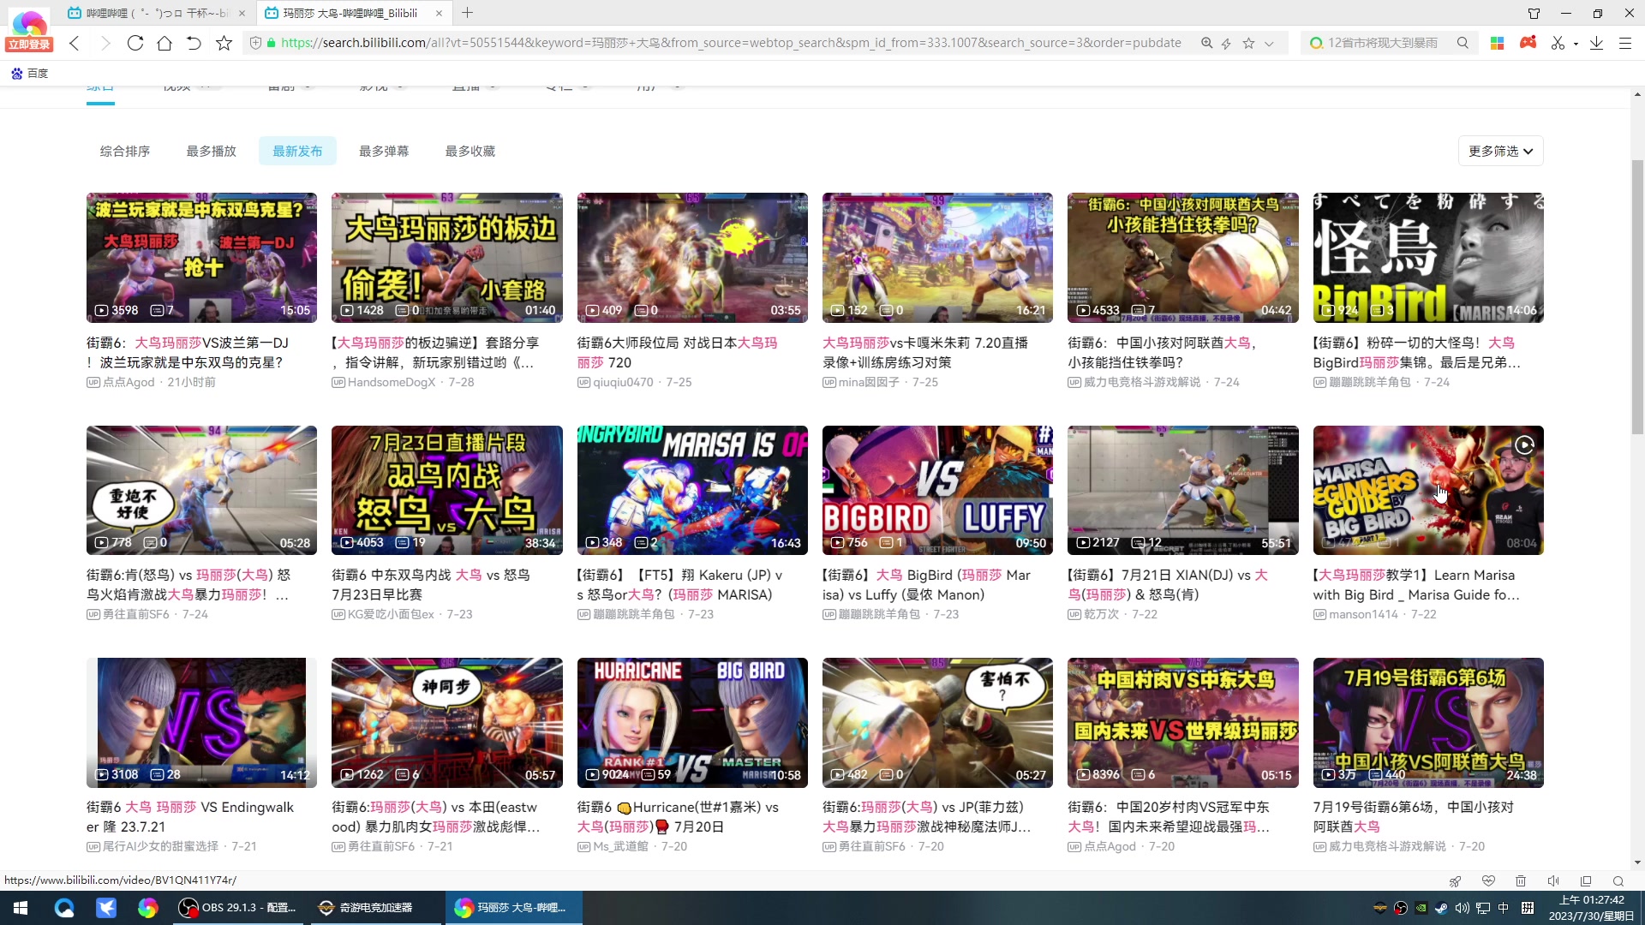Screen dimensions: 1645x925
Task: Open thumbnail with 怪鳥 BigBird text
Action: coord(1428,257)
